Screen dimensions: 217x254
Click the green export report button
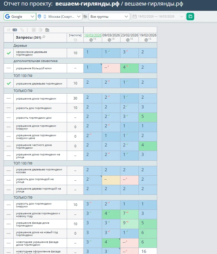pos(190,17)
